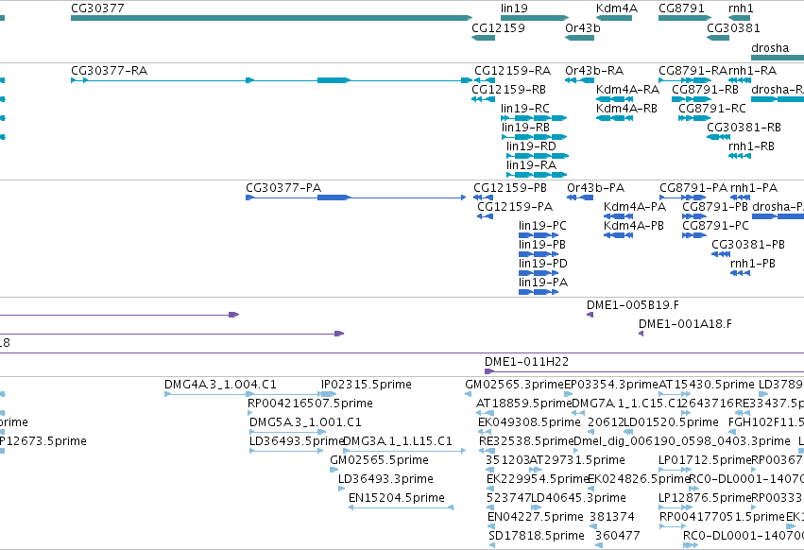Select protein CG8791-PB

pos(694,216)
